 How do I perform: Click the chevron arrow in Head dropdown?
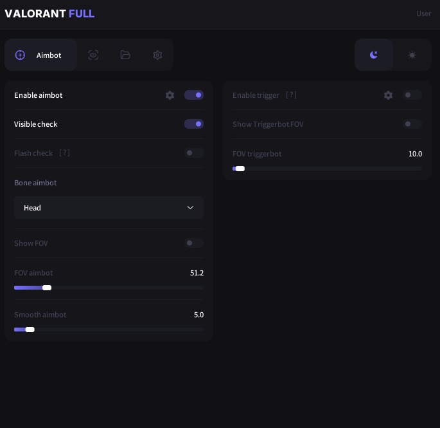click(x=190, y=208)
